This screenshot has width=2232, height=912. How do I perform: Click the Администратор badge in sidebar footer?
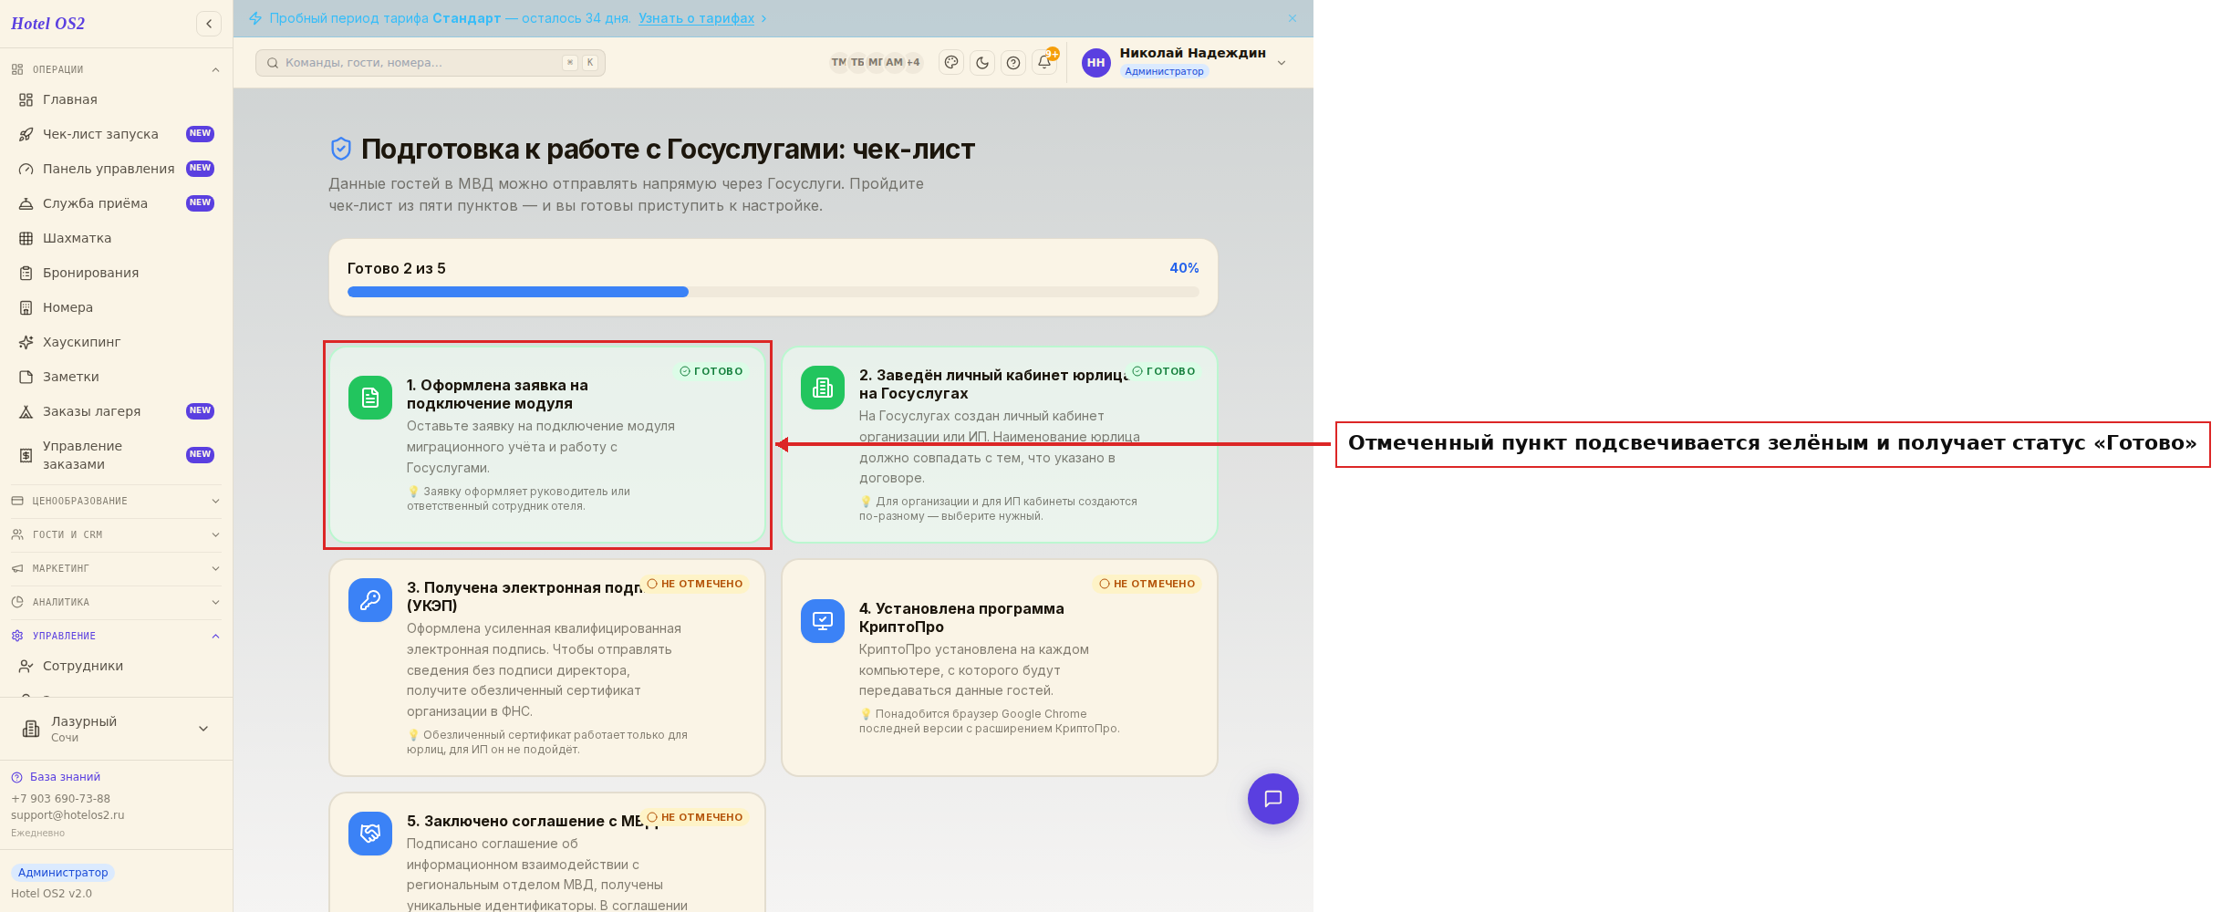coord(63,873)
